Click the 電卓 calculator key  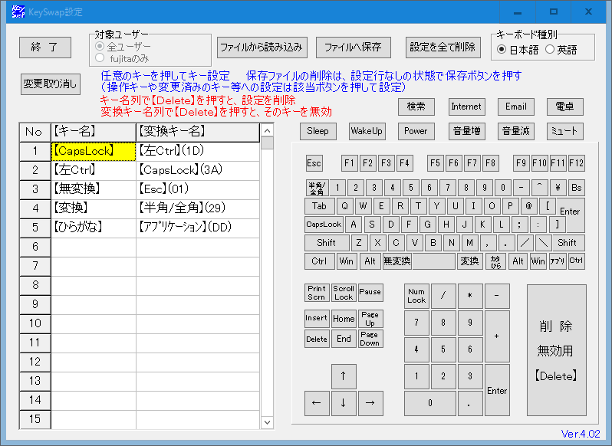point(564,107)
